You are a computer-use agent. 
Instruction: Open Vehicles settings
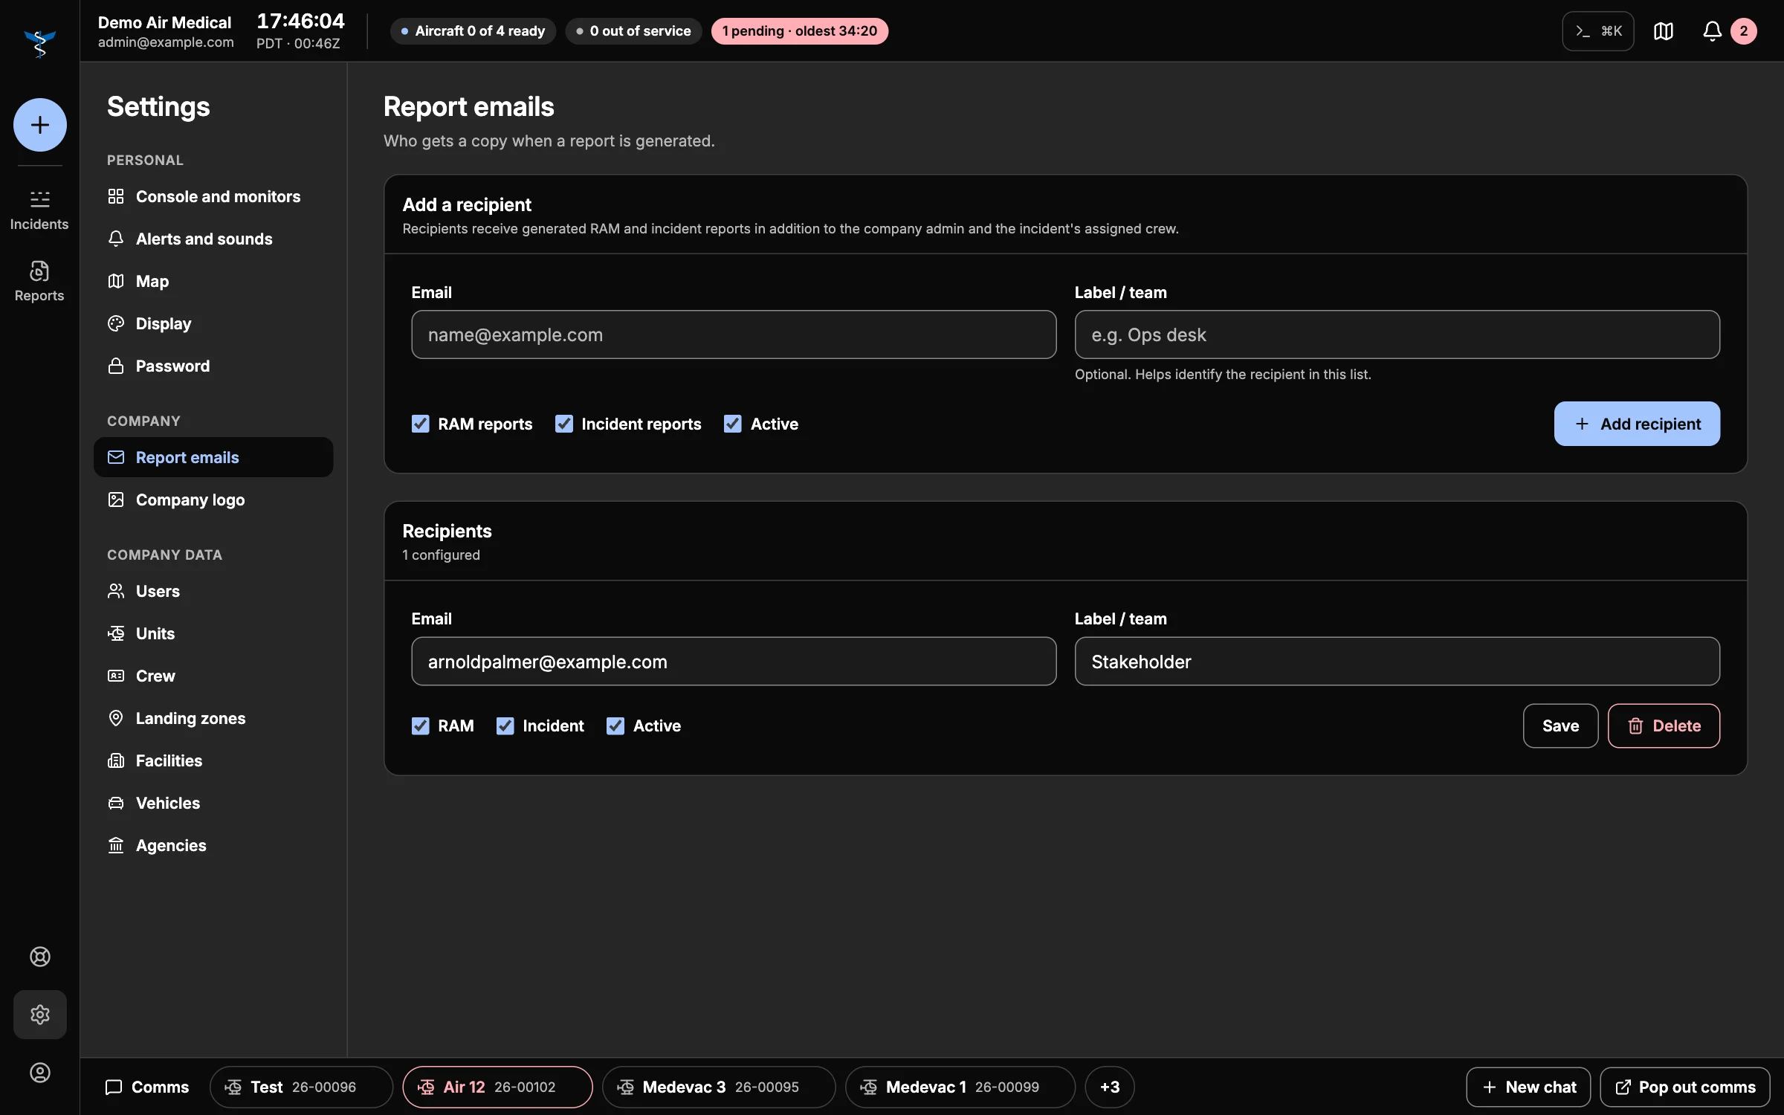pyautogui.click(x=213, y=803)
